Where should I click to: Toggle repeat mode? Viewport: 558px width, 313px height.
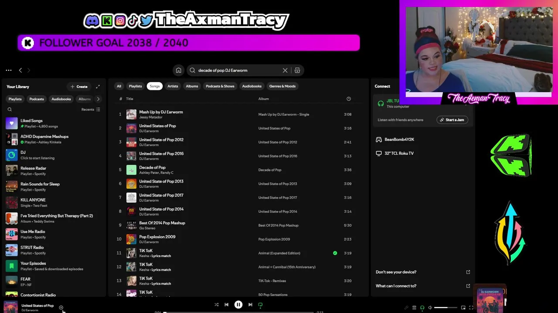[260, 305]
